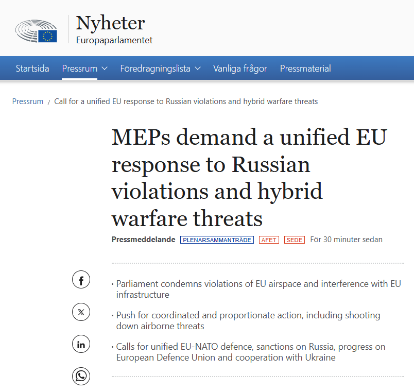Share article on Facebook
The width and height of the screenshot is (414, 392).
coord(81,280)
